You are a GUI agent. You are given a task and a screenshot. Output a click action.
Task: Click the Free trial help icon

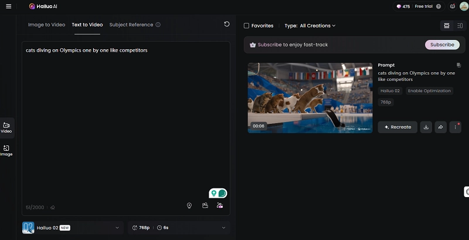[x=439, y=6]
